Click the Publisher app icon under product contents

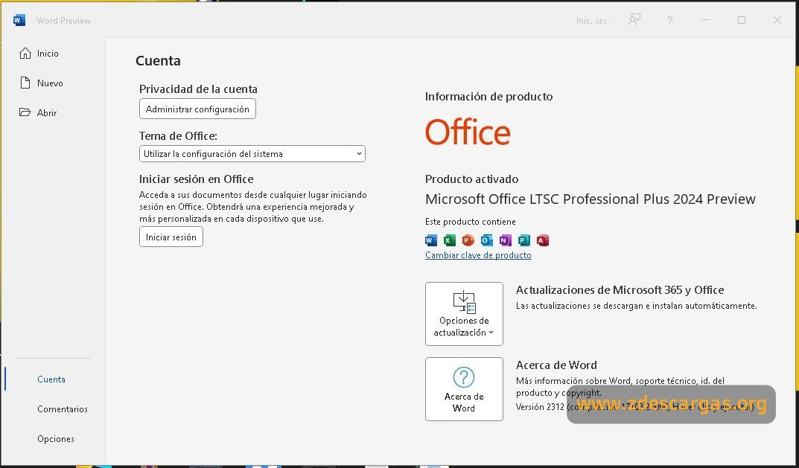tap(523, 240)
